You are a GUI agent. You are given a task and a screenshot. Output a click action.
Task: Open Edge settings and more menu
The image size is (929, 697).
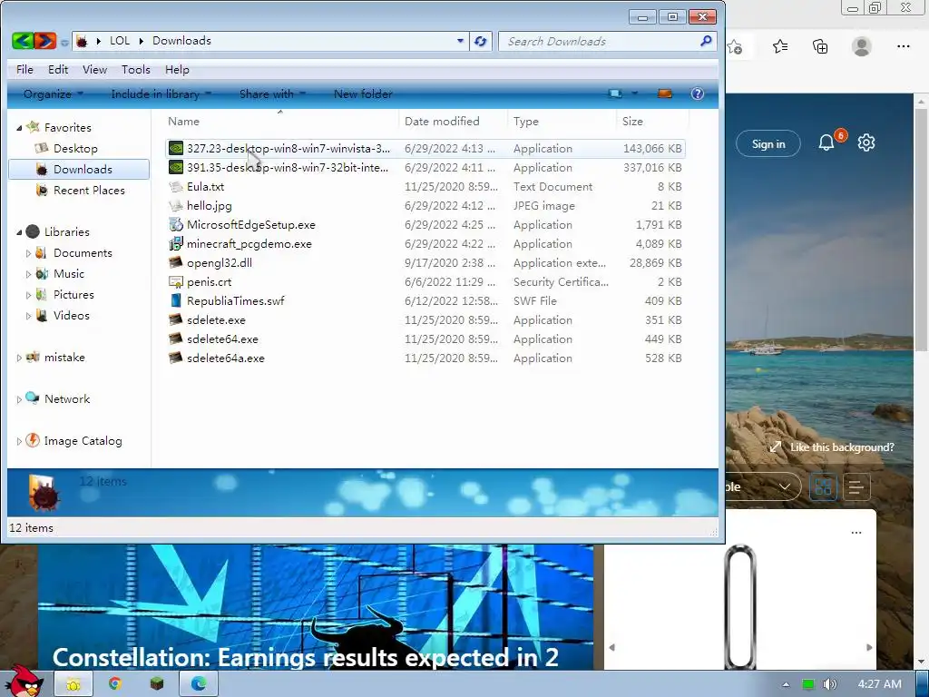903,46
